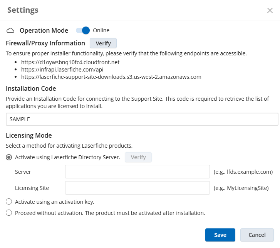Click the amazonaws.com downloads endpoint URL
This screenshot has height=248, width=280.
(x=112, y=77)
